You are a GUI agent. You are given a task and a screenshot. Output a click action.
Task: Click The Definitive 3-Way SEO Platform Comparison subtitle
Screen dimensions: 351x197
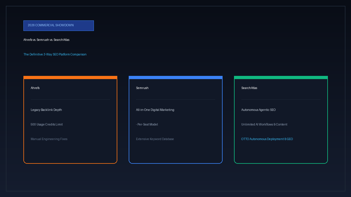click(55, 54)
